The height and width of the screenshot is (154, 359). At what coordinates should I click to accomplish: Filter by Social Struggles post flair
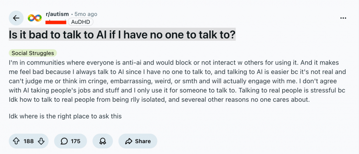[x=33, y=53]
